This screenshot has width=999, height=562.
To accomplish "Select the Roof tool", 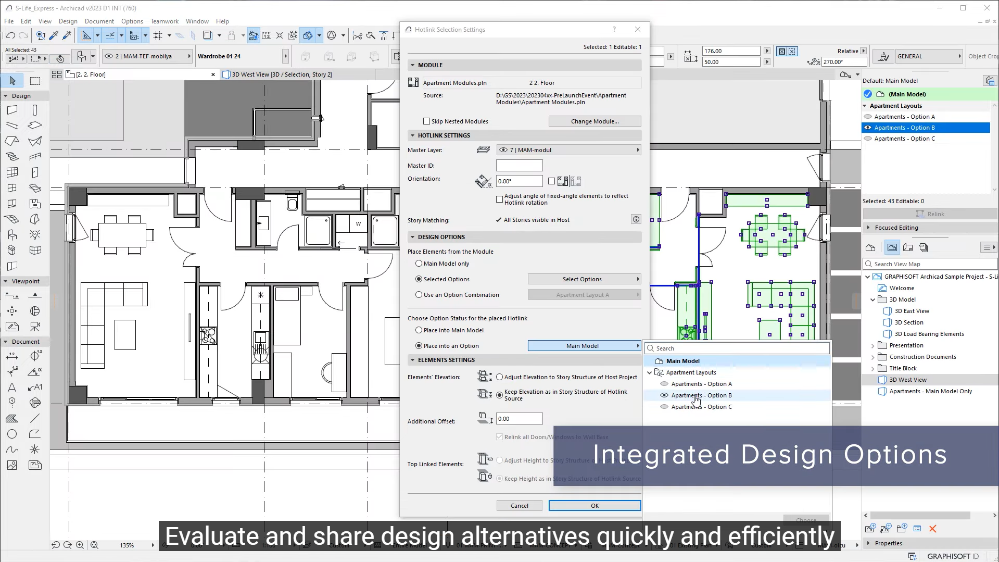I will pyautogui.click(x=12, y=141).
